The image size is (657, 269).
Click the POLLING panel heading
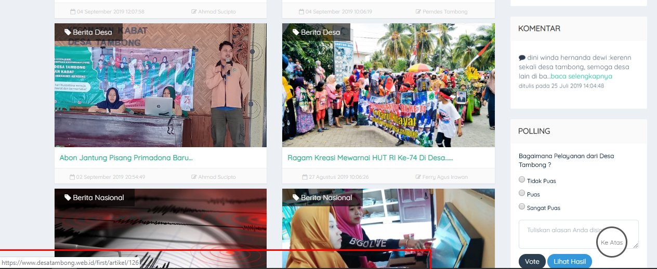(x=534, y=131)
